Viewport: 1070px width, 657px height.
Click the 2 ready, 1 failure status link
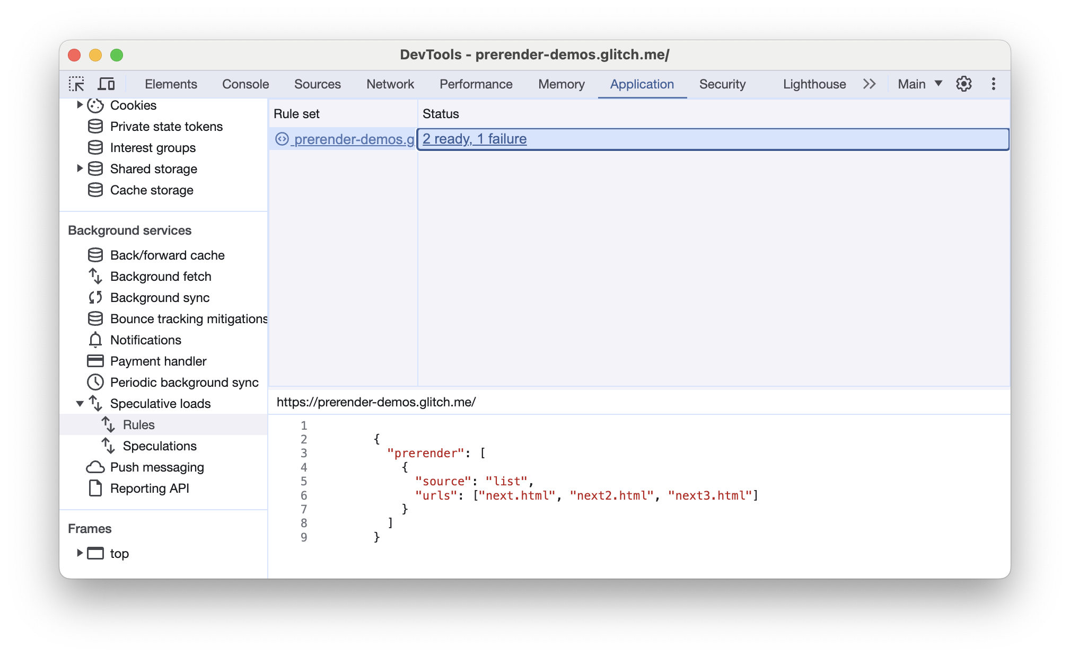pos(475,138)
